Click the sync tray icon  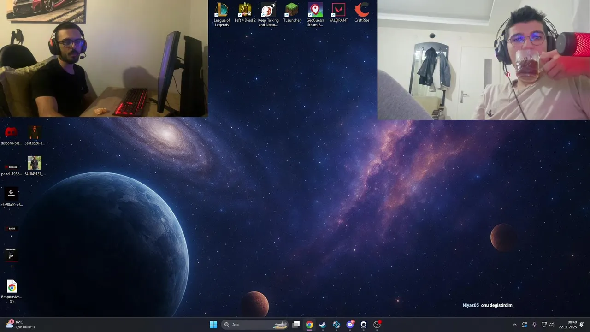point(525,325)
